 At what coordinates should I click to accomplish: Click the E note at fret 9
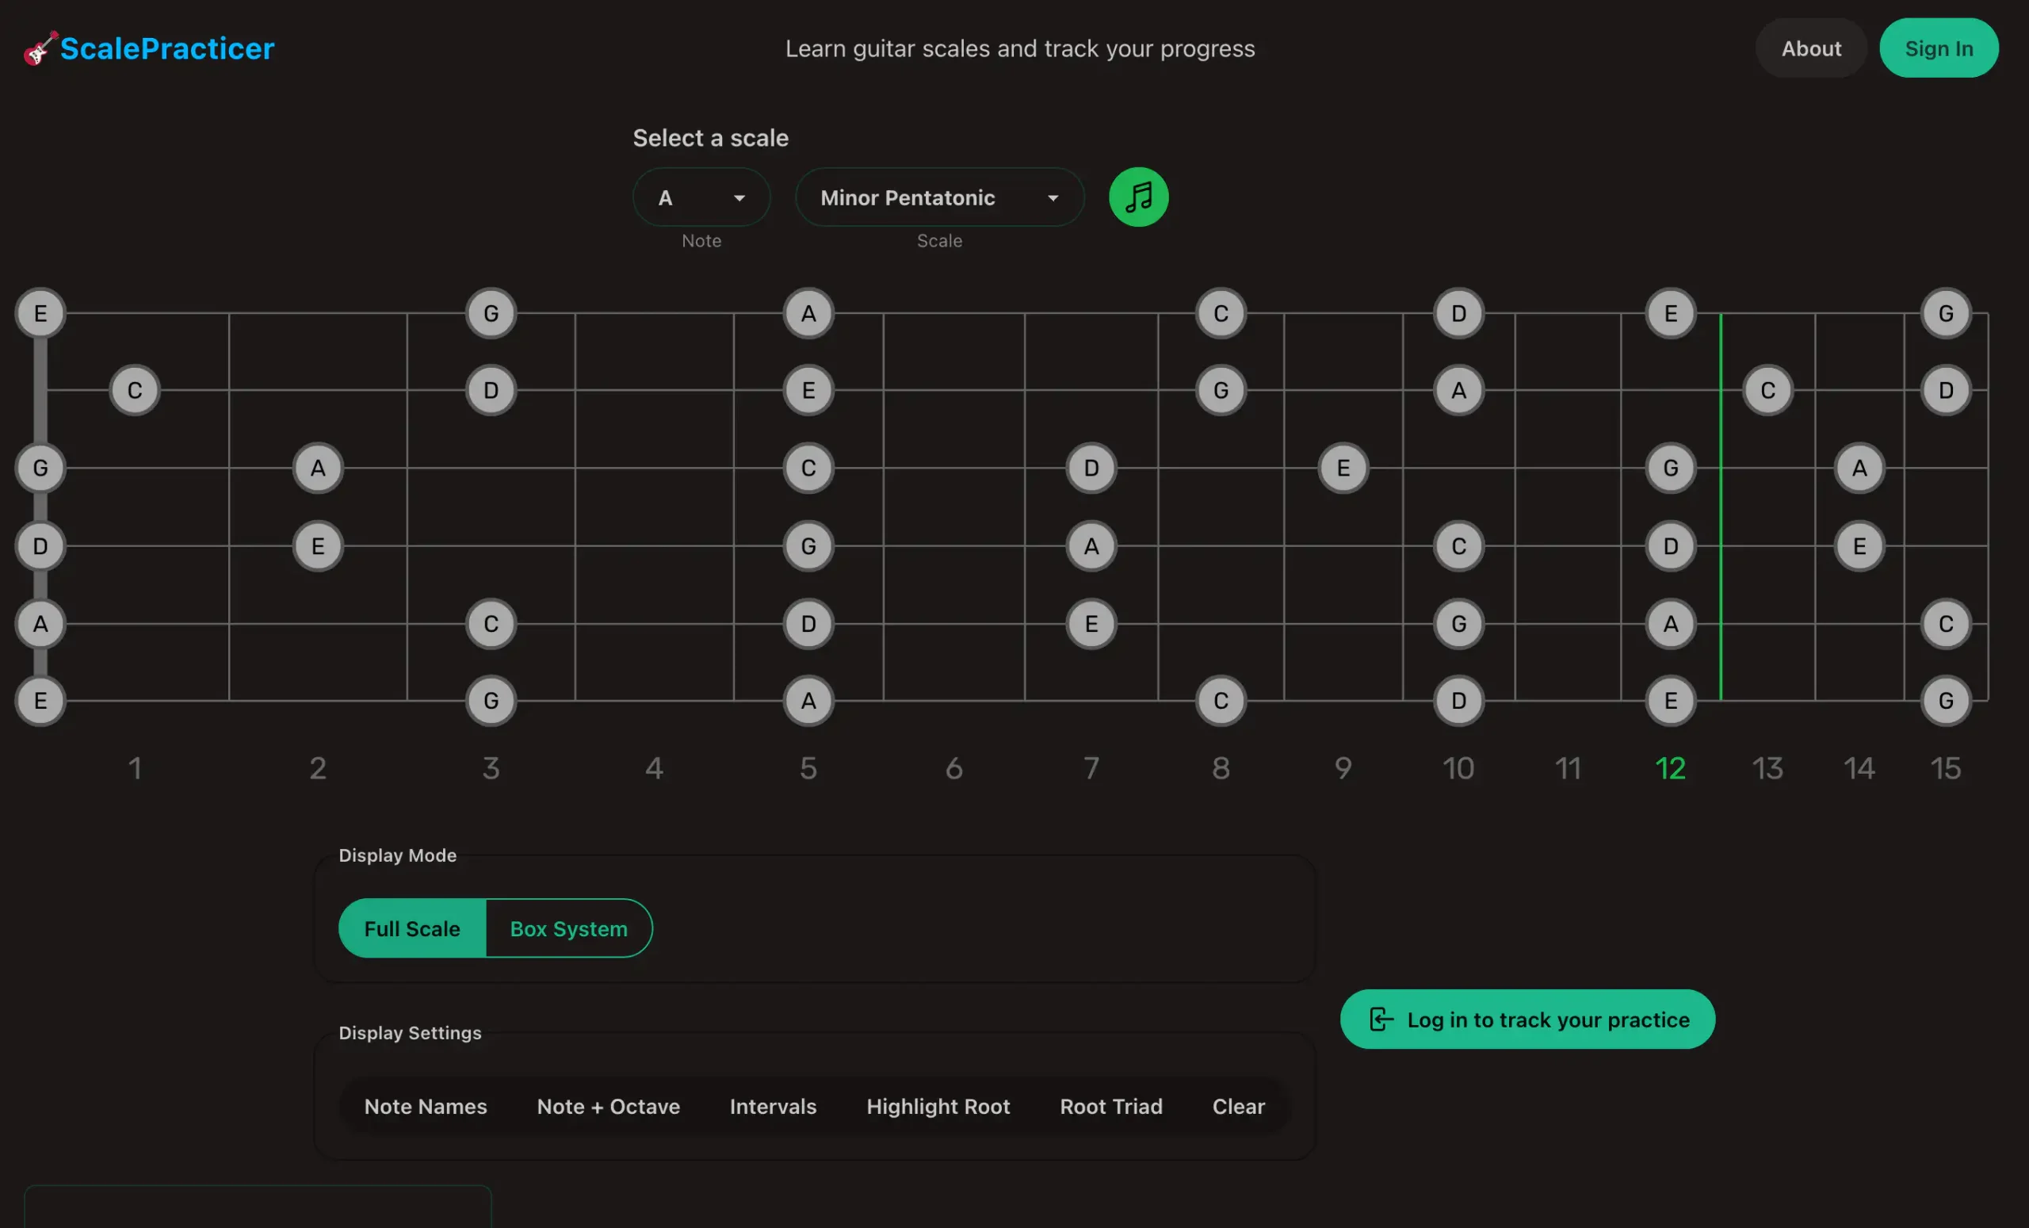(x=1343, y=468)
